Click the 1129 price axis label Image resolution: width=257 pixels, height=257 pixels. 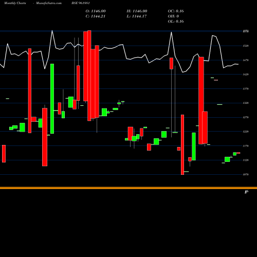pos(246,160)
